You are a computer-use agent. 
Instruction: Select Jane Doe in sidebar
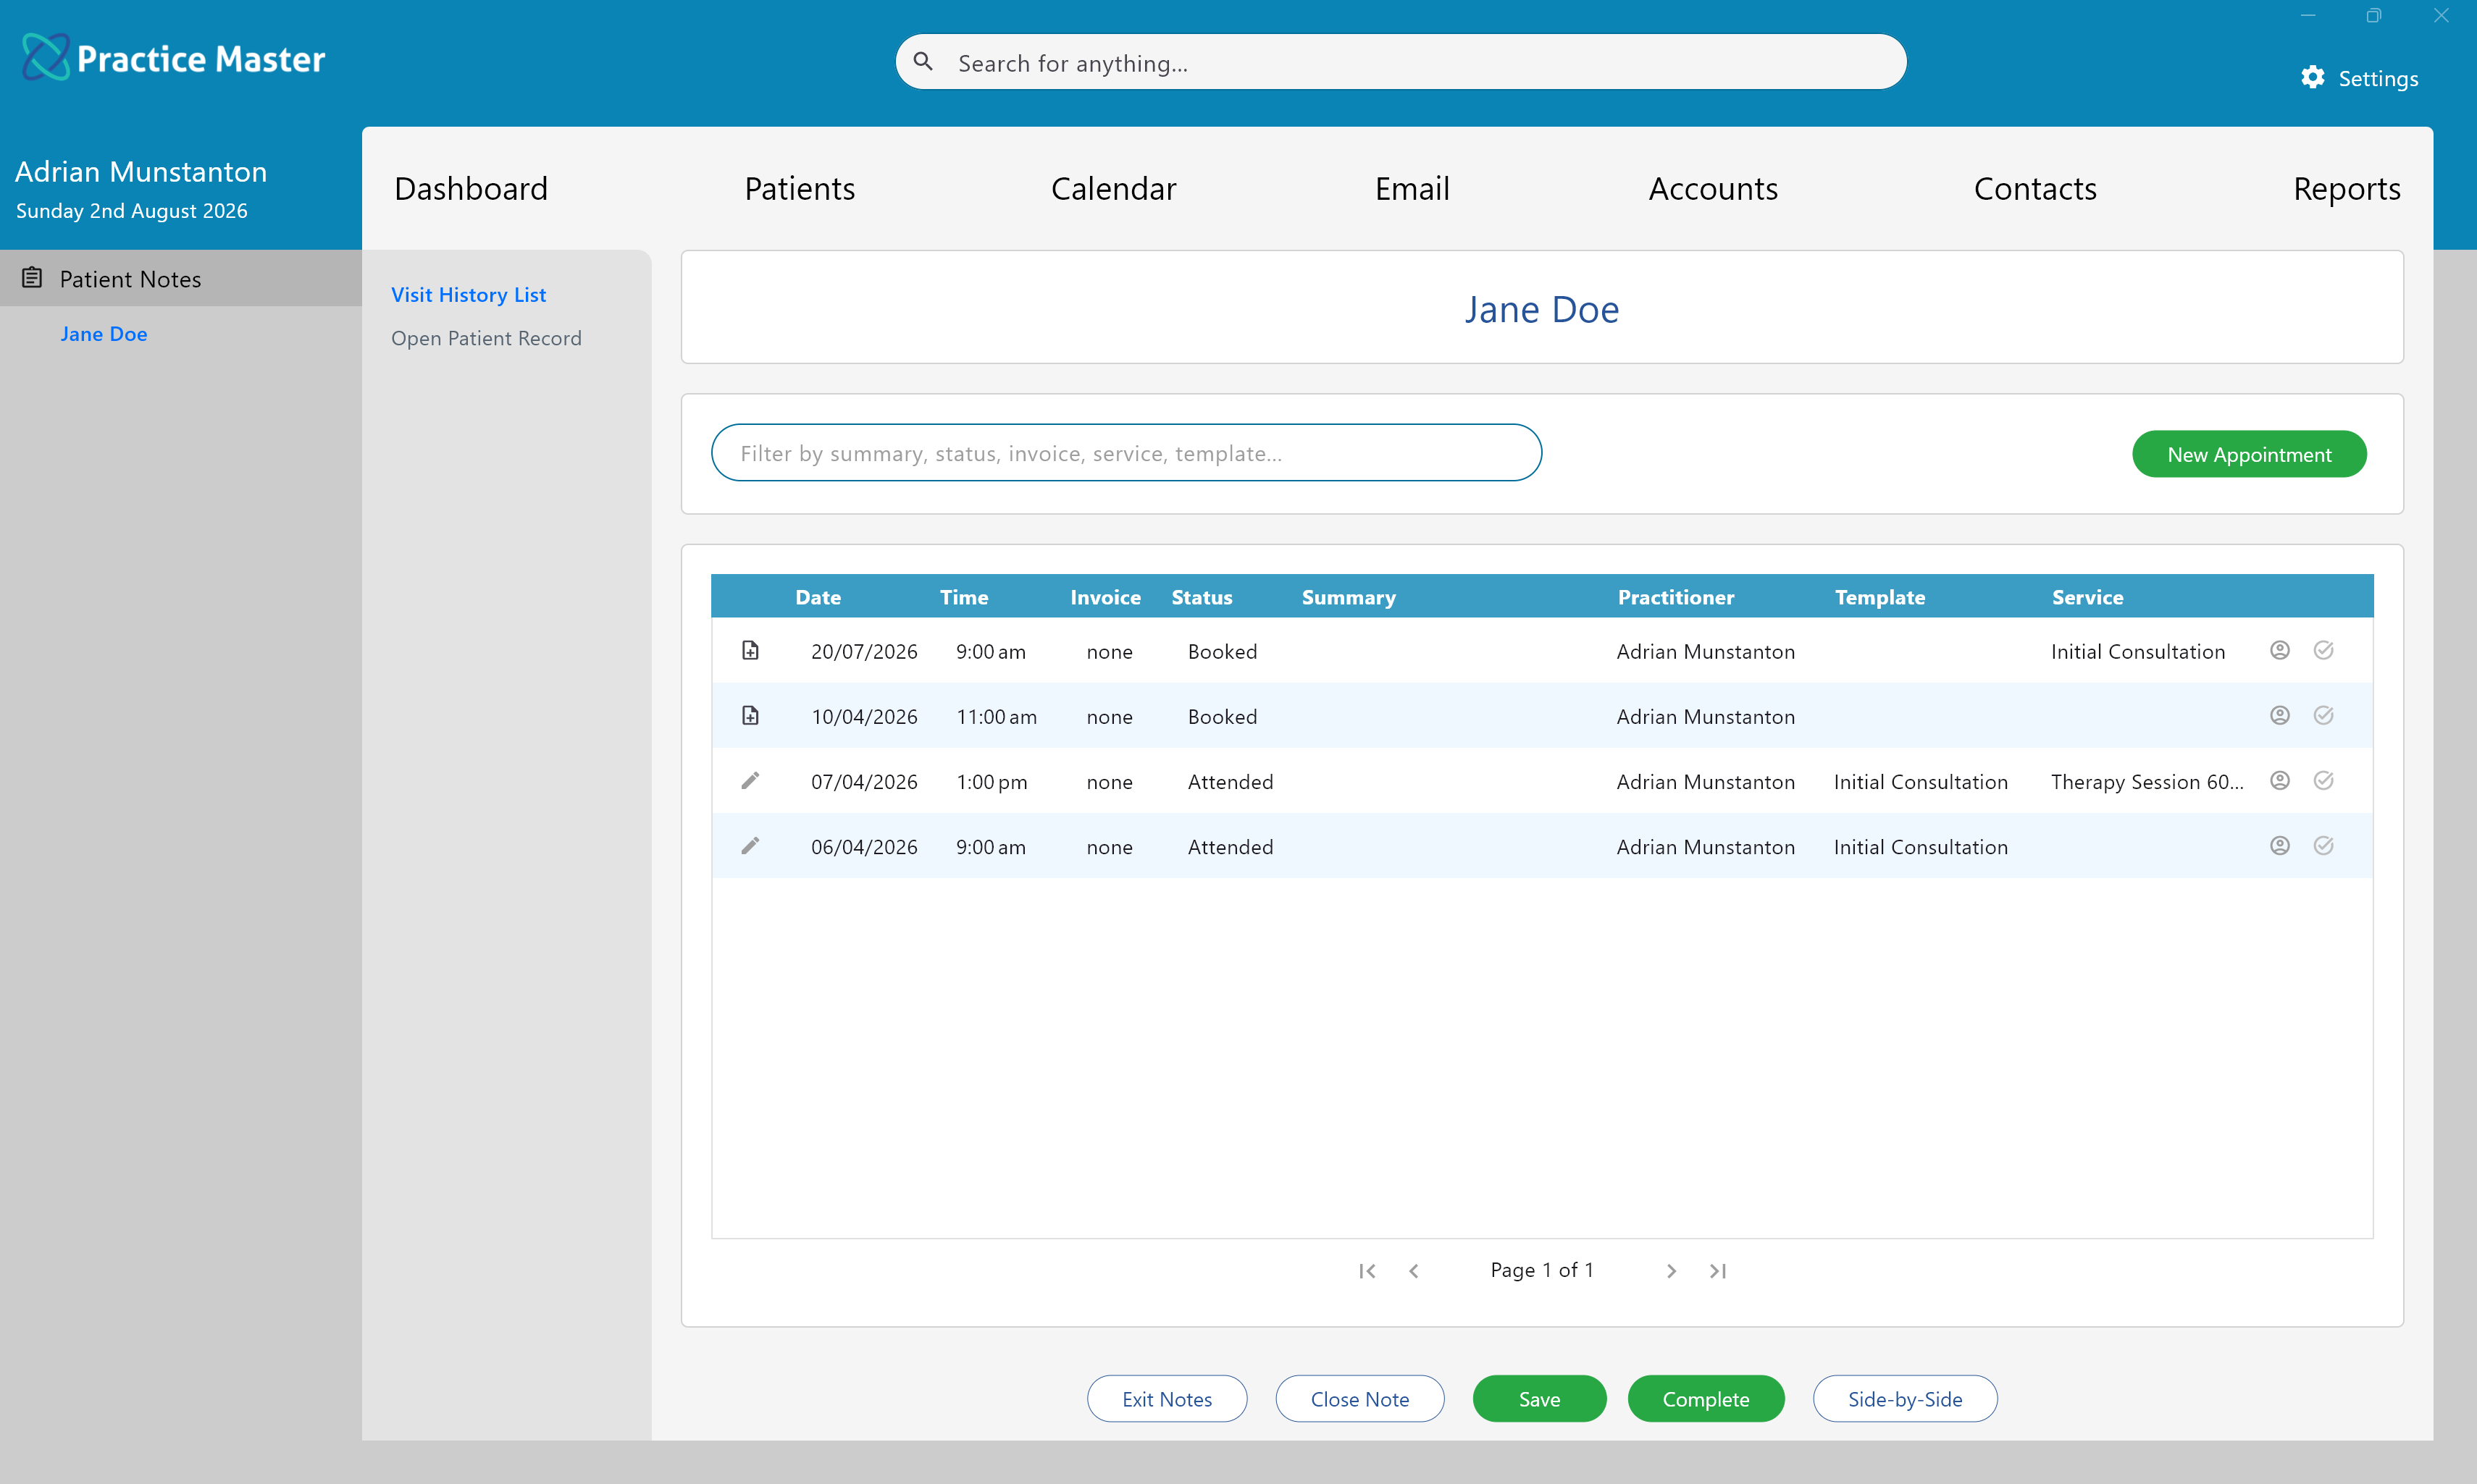[104, 334]
